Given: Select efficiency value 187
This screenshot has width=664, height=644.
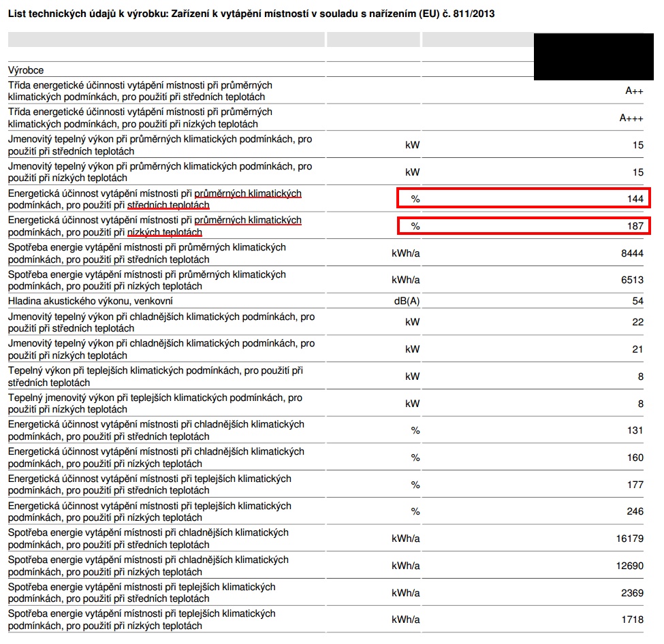Looking at the screenshot, I should tap(635, 226).
